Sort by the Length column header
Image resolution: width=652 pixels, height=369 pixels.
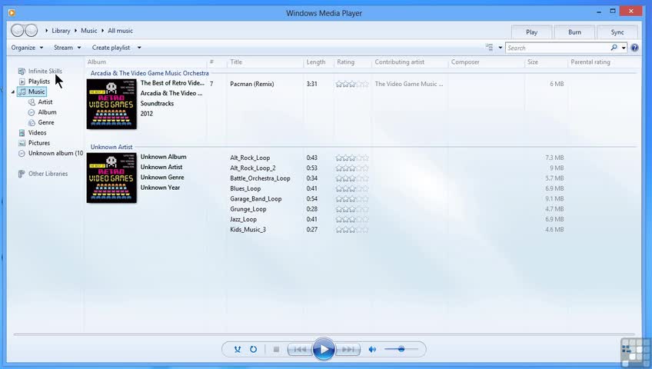click(x=315, y=62)
